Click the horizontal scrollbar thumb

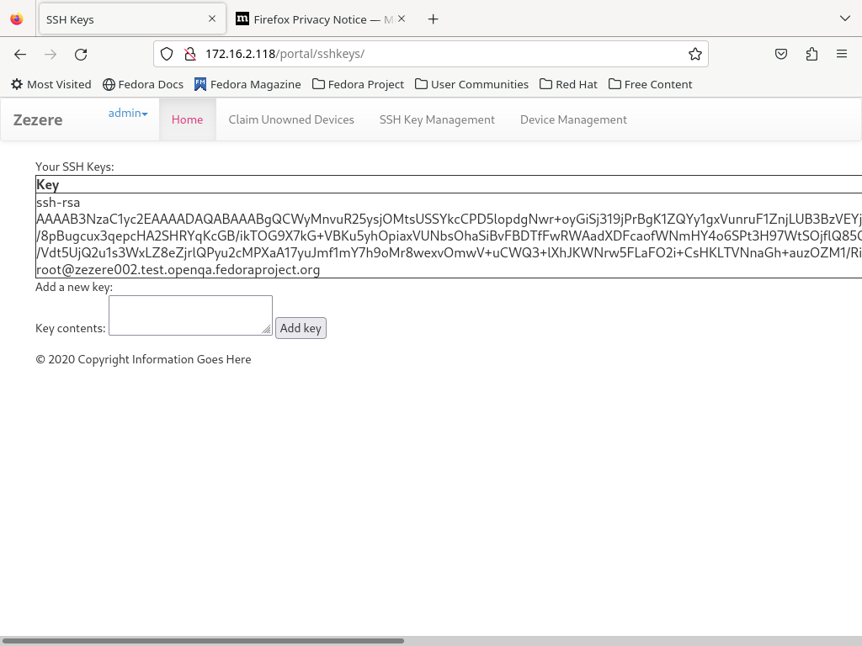pyautogui.click(x=202, y=640)
